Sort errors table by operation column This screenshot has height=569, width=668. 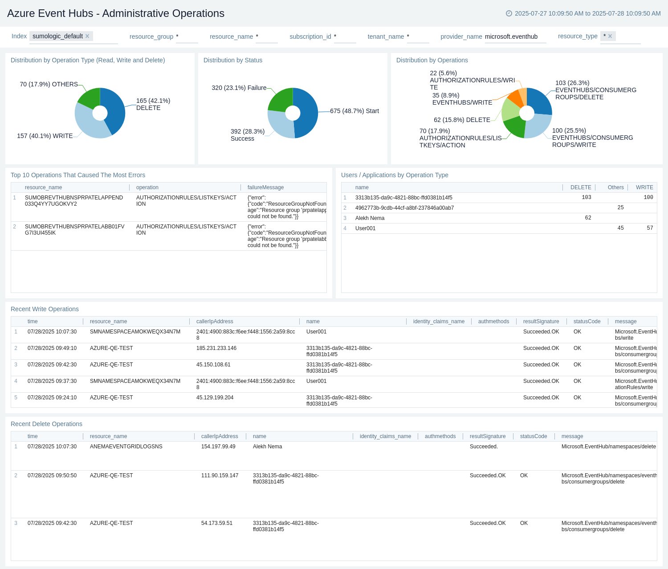point(147,187)
